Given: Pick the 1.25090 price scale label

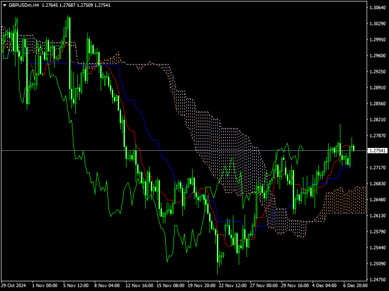Looking at the screenshot, I should 378,264.
